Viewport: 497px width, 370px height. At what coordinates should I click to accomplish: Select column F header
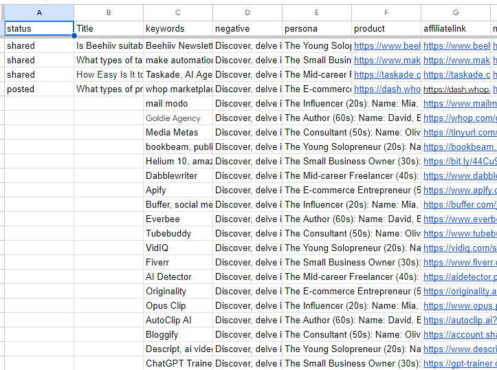[386, 12]
